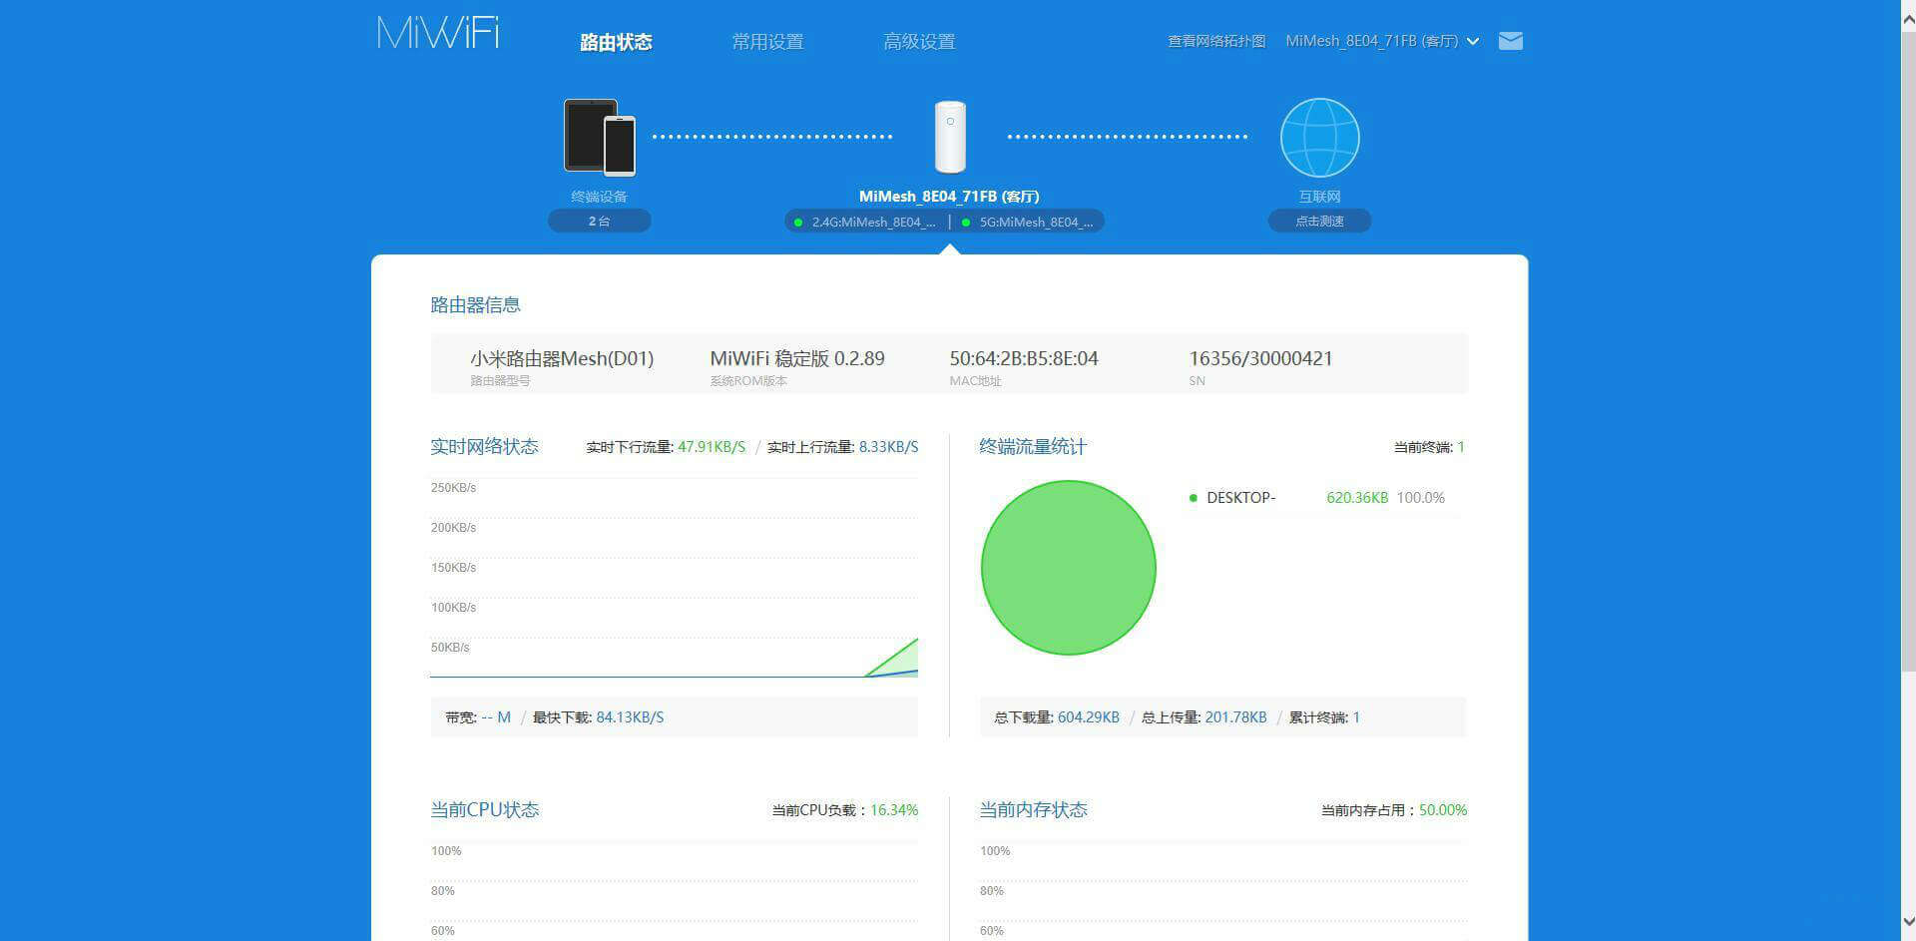
Task: Switch to 常用设置 tab
Action: [x=766, y=41]
